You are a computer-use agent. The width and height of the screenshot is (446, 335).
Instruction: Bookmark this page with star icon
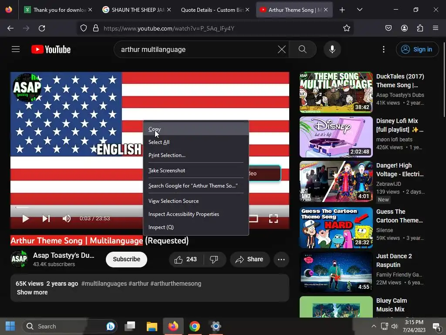(346, 28)
